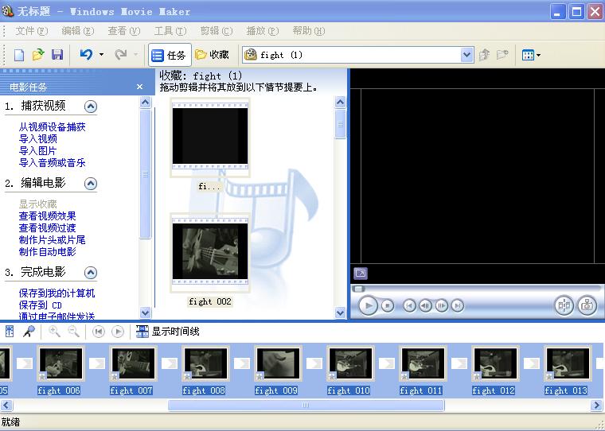Click the narrate timeline microphone icon
The width and height of the screenshot is (605, 431).
pos(29,331)
